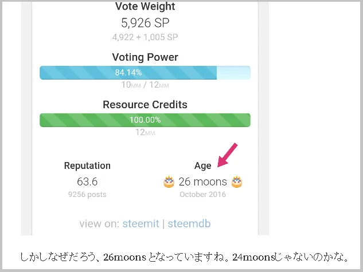Click the green Resource Credits bar

(x=145, y=120)
